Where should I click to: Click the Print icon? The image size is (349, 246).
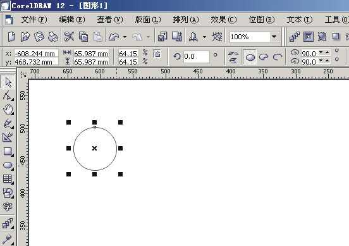53,37
